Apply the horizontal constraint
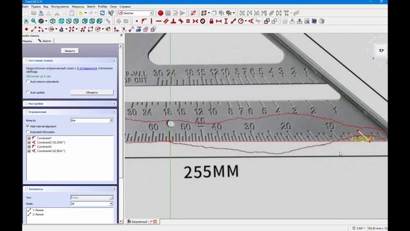 point(158,21)
